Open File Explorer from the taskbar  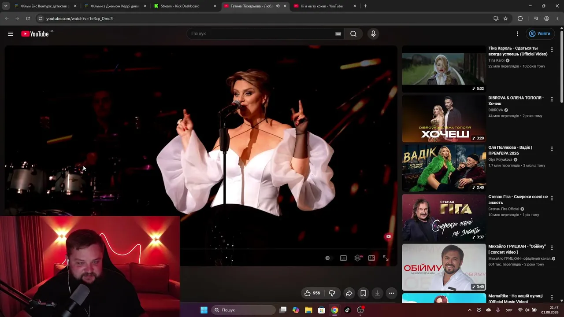pyautogui.click(x=308, y=310)
